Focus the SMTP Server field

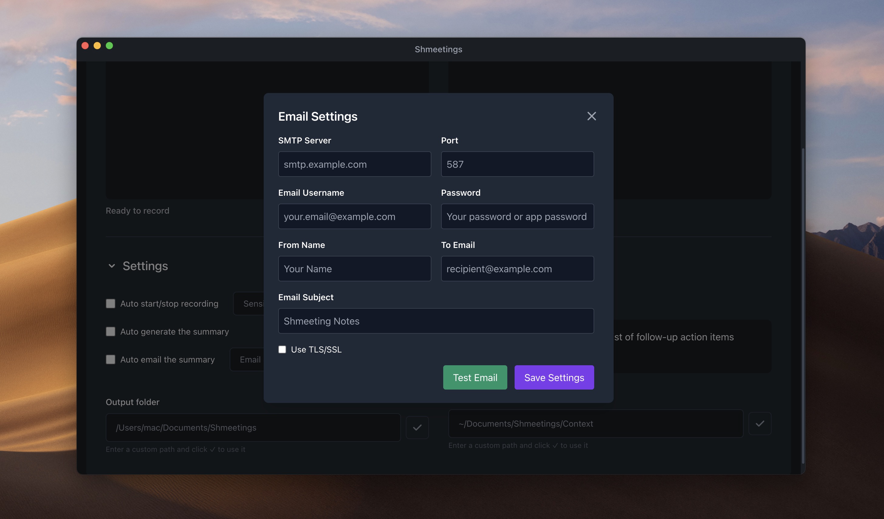click(354, 164)
